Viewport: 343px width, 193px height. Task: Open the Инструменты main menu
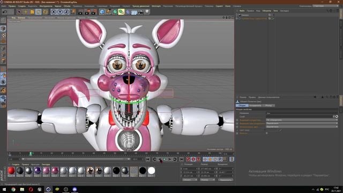[46, 6]
